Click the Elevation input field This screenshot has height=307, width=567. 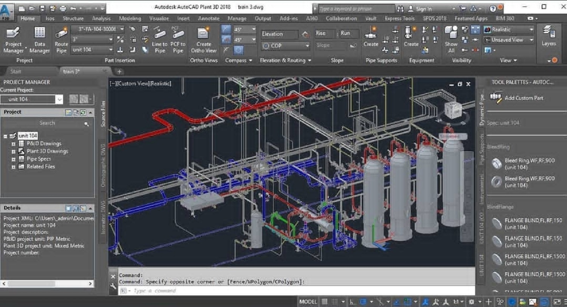(280, 34)
